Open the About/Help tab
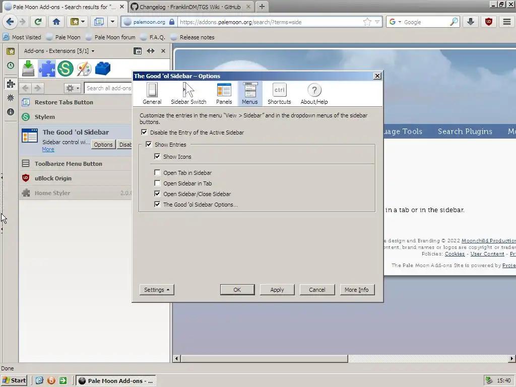The height and width of the screenshot is (387, 516). click(x=314, y=93)
